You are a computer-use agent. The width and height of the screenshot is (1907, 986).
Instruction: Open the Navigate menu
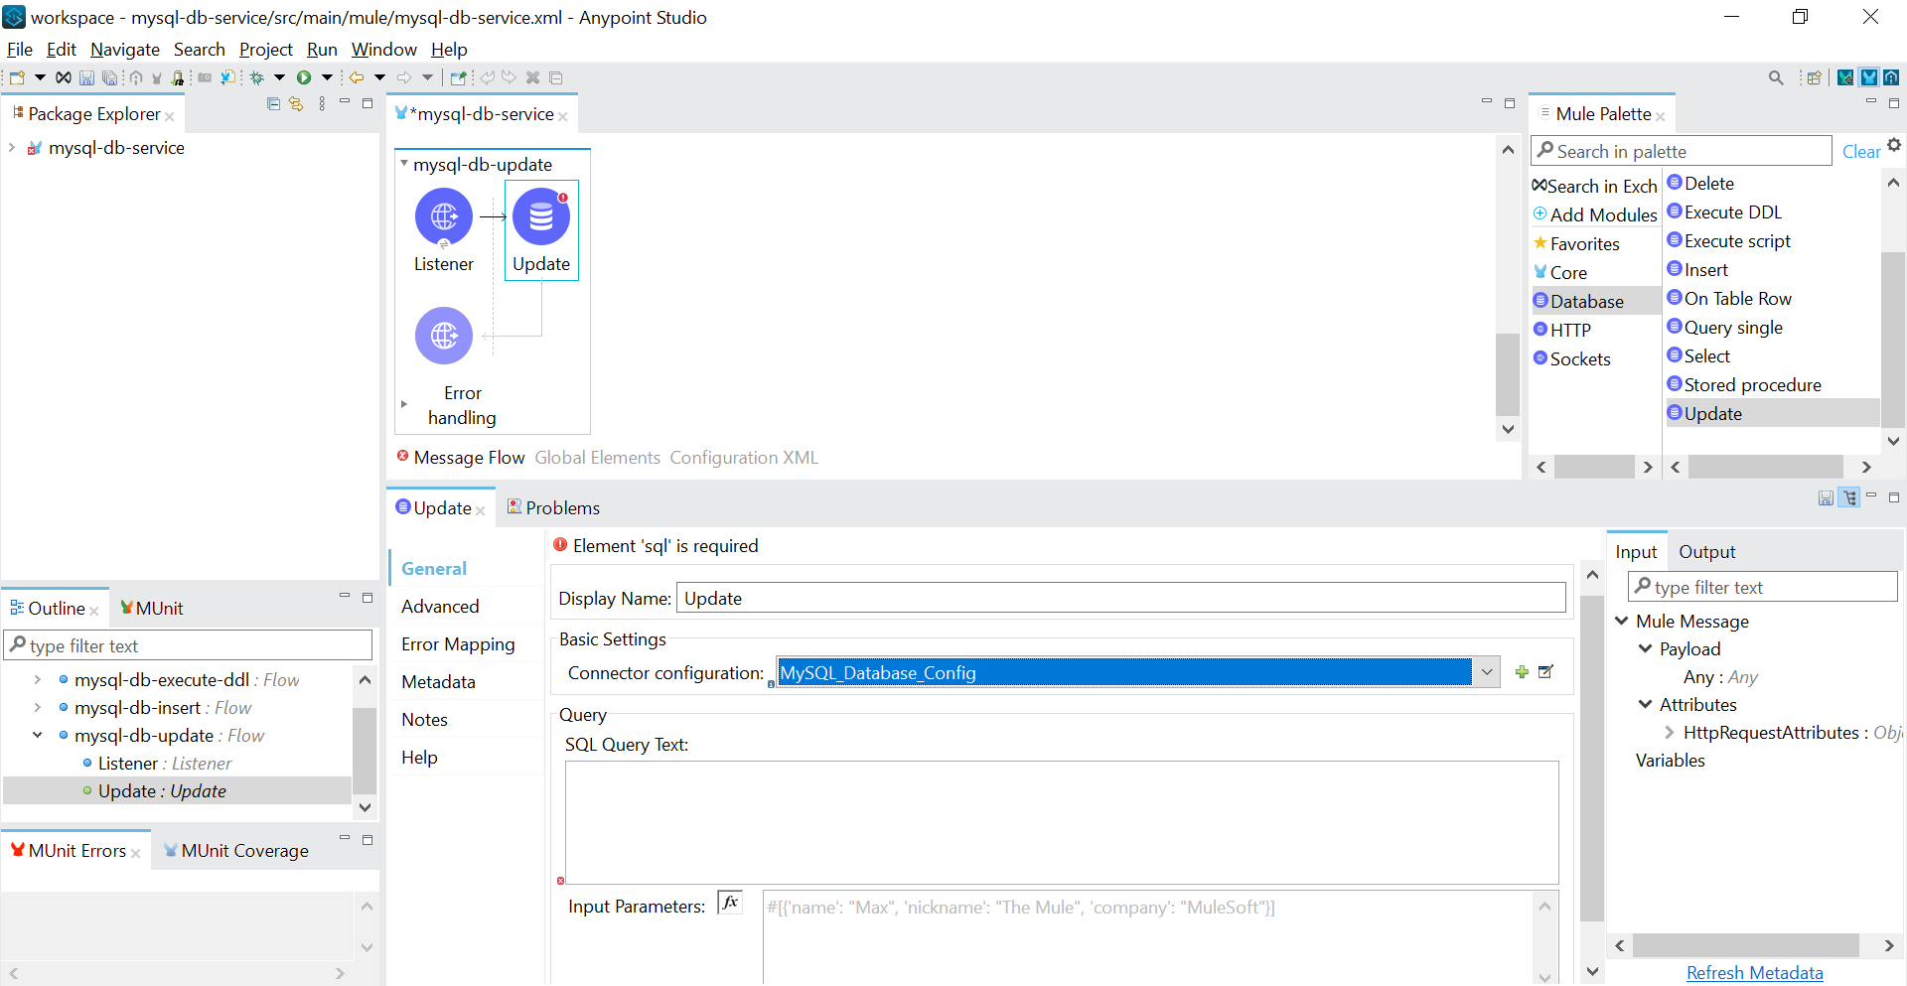125,50
